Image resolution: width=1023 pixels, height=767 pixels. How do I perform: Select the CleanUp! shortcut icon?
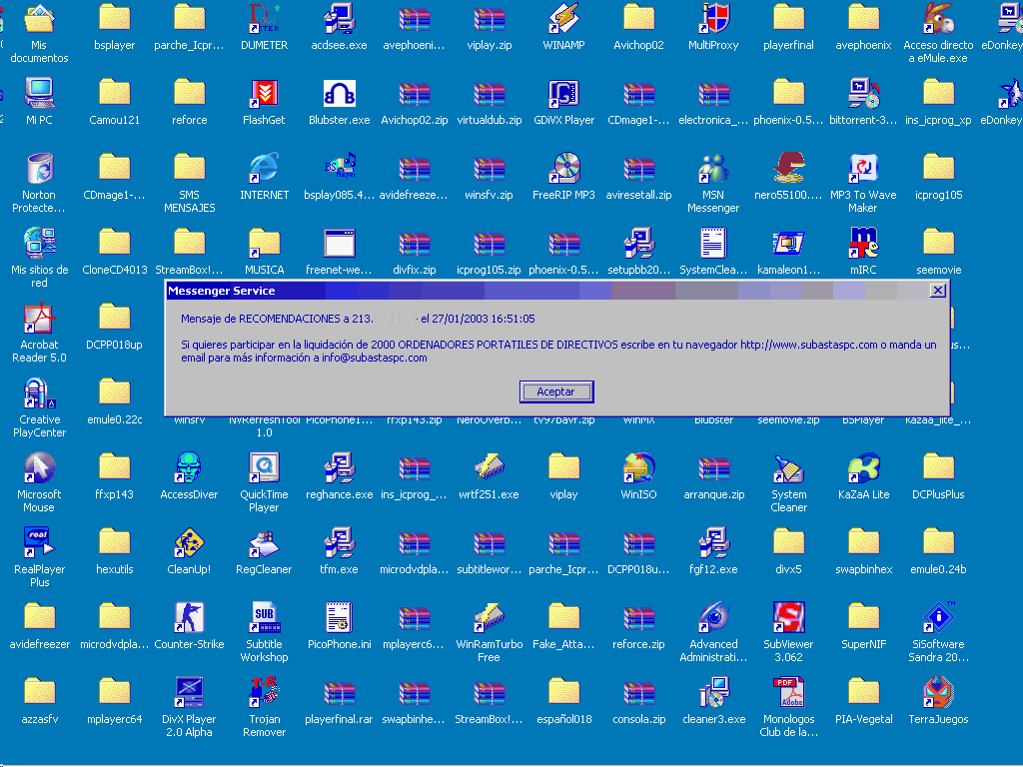(x=189, y=543)
